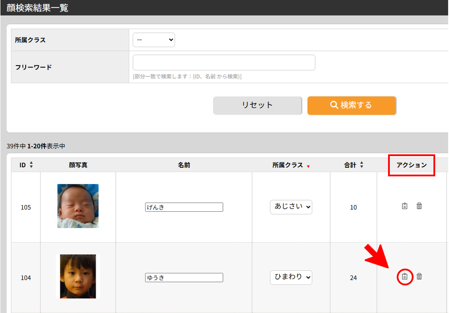Screen dimensions: 449x313
Task: Sort by 合計 using its sort arrows
Action: coord(361,165)
